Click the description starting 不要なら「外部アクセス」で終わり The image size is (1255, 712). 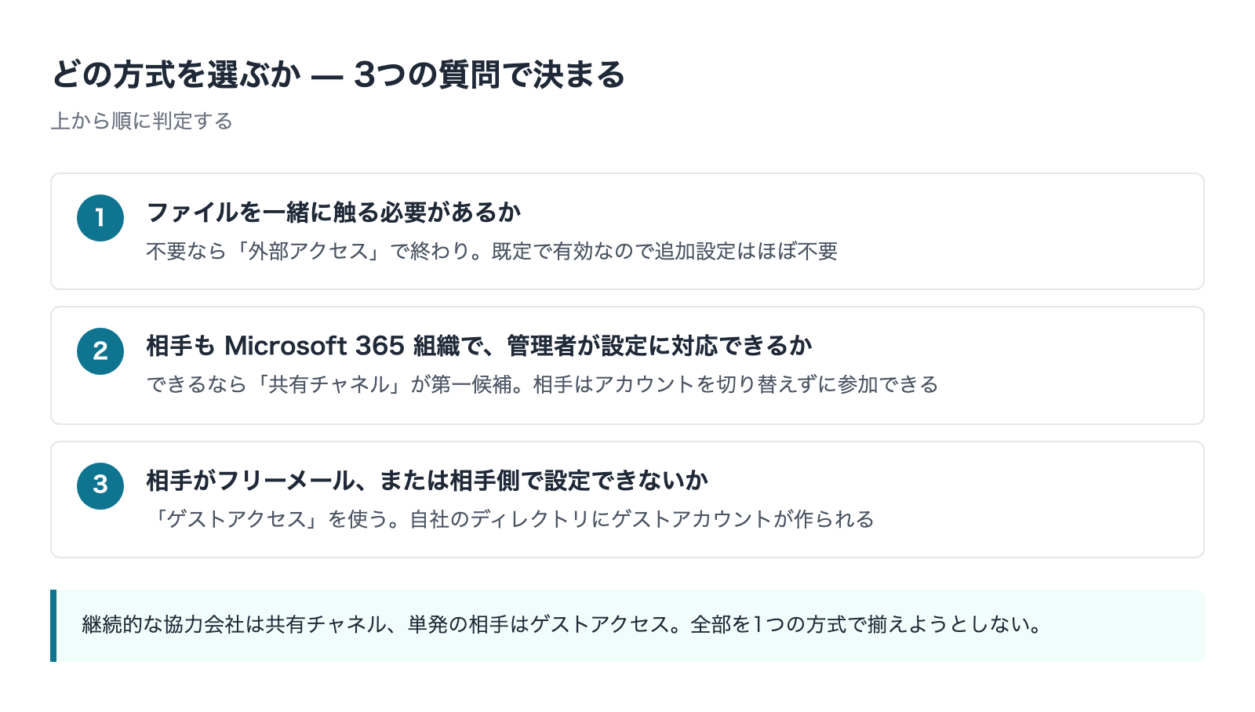[x=493, y=251]
